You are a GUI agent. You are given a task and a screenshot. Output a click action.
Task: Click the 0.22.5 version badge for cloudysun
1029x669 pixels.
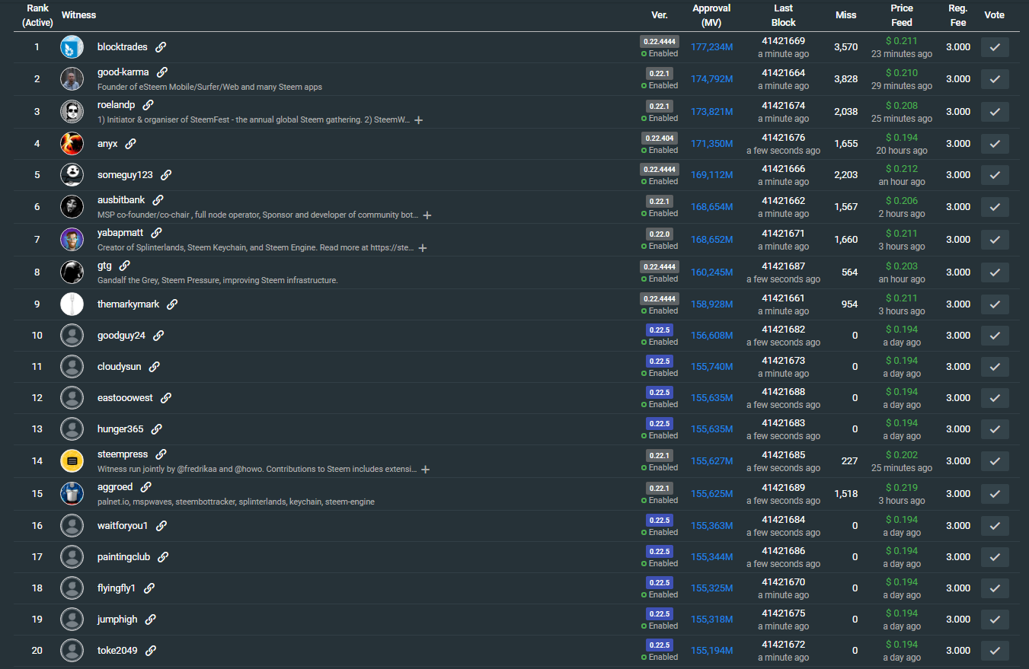pos(659,361)
